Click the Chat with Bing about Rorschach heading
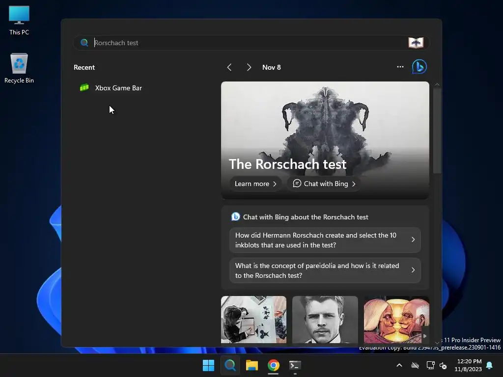Image resolution: width=503 pixels, height=377 pixels. (x=306, y=217)
